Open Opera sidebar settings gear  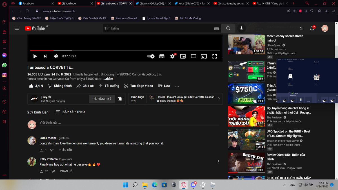4,122
